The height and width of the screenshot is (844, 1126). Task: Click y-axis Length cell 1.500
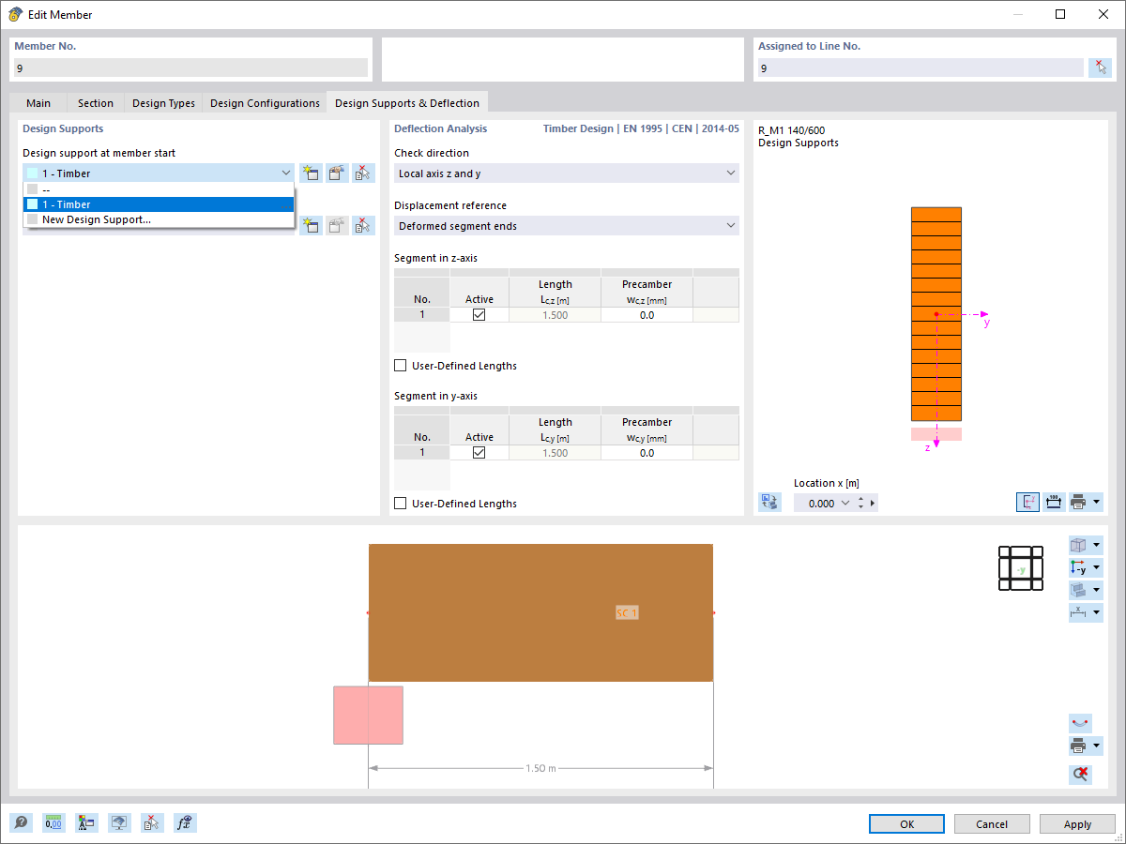(555, 453)
